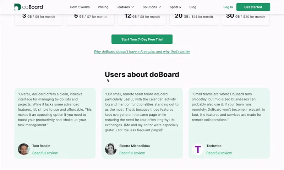This screenshot has width=284, height=170.
Task: Choose the 30 GB $20 storage plan card
Action: pyautogui.click(x=245, y=19)
